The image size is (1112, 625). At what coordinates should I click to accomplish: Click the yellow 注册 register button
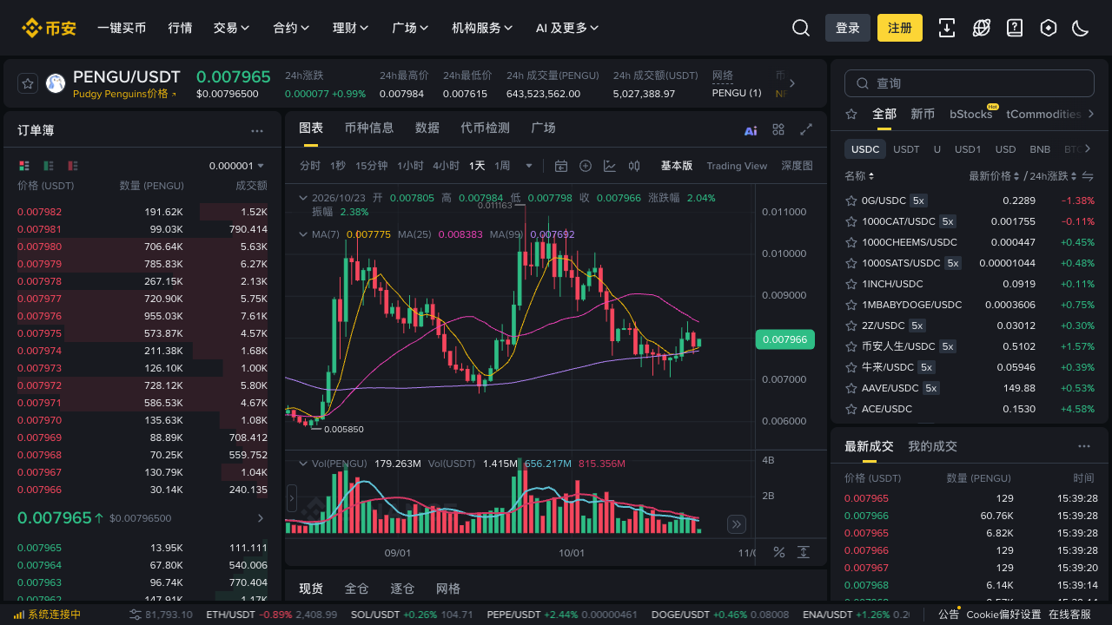pyautogui.click(x=900, y=28)
